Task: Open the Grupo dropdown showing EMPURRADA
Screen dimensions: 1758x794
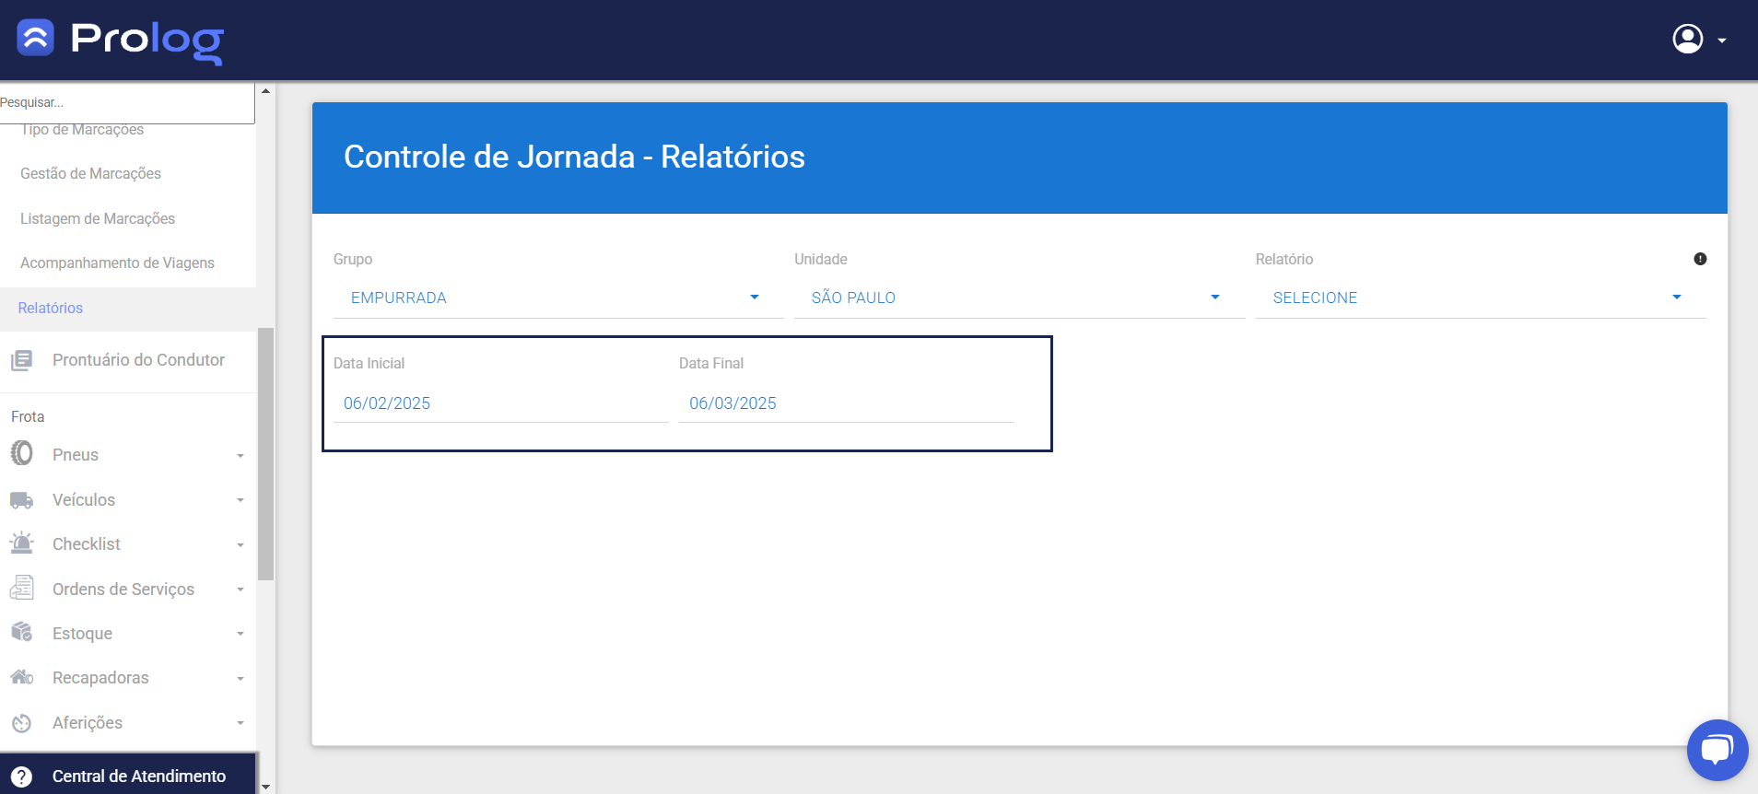Action: pyautogui.click(x=558, y=298)
